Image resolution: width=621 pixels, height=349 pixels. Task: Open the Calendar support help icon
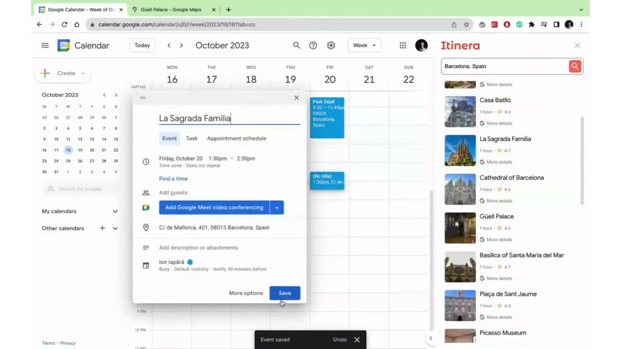[313, 45]
